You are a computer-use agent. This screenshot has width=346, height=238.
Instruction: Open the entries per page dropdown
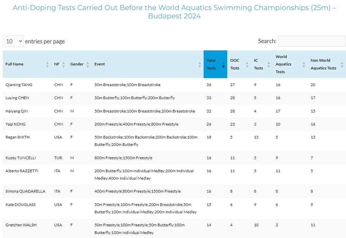pos(13,41)
